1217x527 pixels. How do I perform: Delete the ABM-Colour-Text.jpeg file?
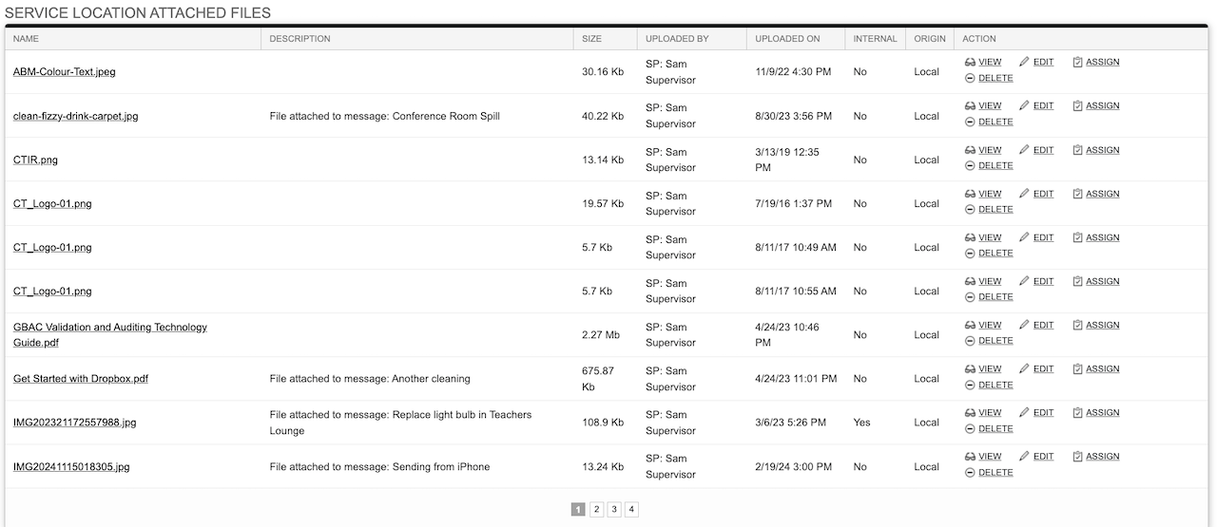989,78
